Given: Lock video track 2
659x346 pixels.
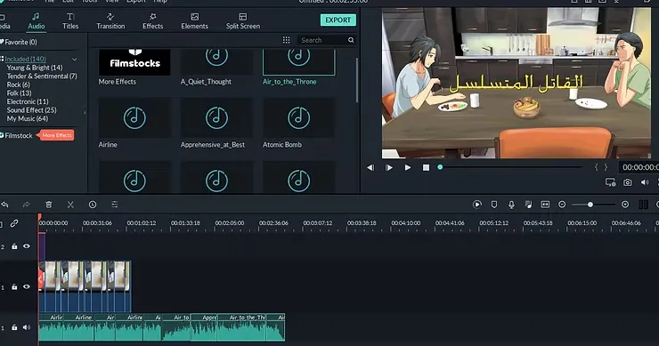Looking at the screenshot, I should tap(14, 246).
